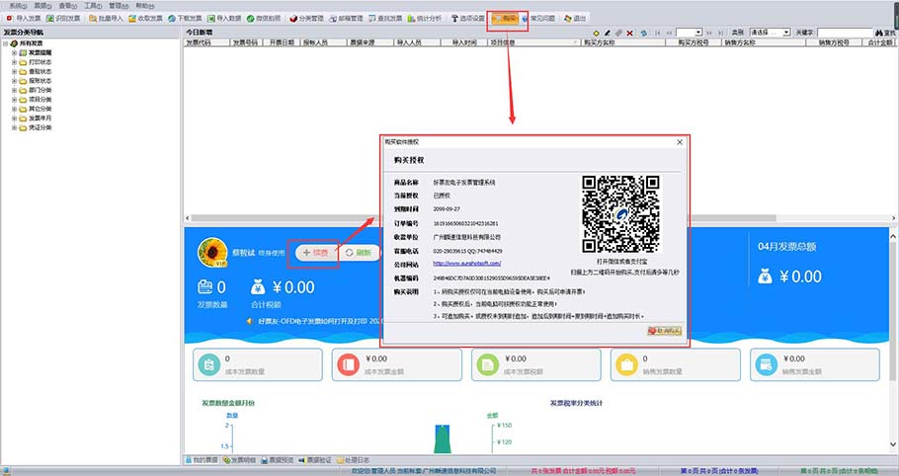Expand the 部门分类 tree node
Image resolution: width=899 pixels, height=476 pixels.
(x=14, y=90)
